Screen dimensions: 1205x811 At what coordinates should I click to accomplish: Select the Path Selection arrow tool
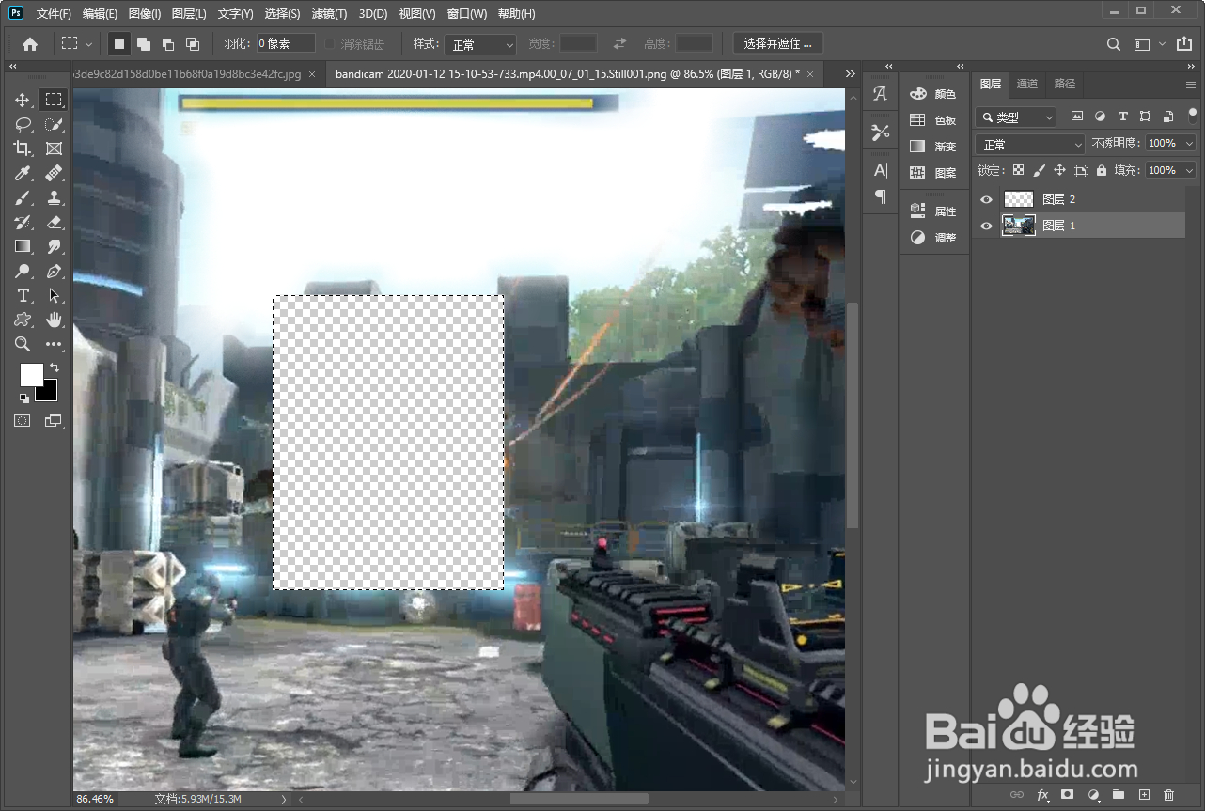(54, 295)
